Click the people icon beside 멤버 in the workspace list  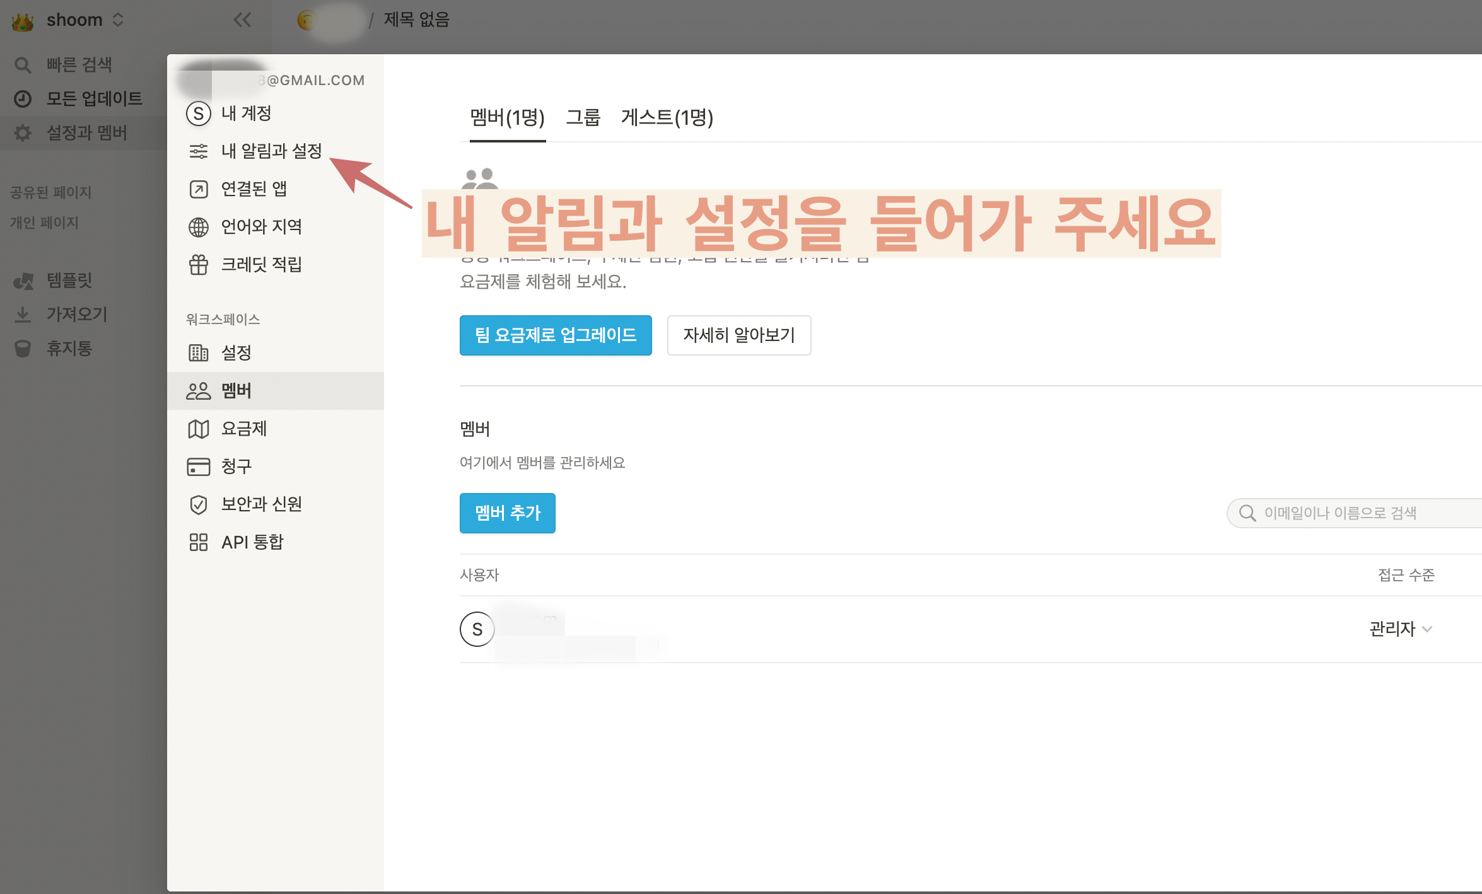(198, 391)
